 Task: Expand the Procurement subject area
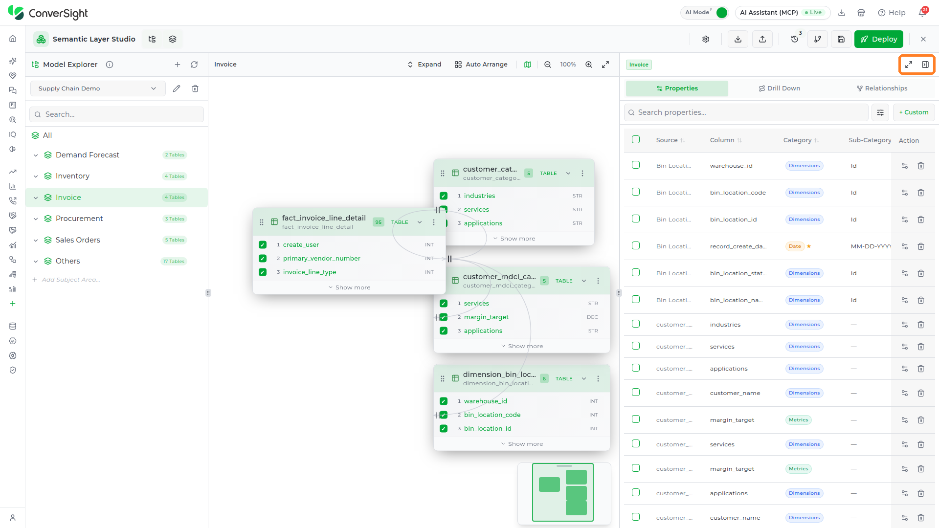36,219
